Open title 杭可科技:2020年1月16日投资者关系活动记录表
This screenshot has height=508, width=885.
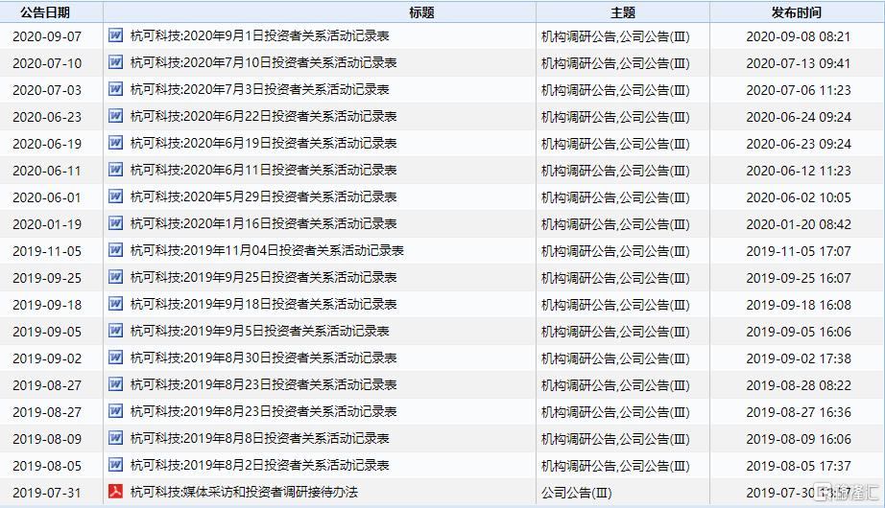tap(264, 224)
